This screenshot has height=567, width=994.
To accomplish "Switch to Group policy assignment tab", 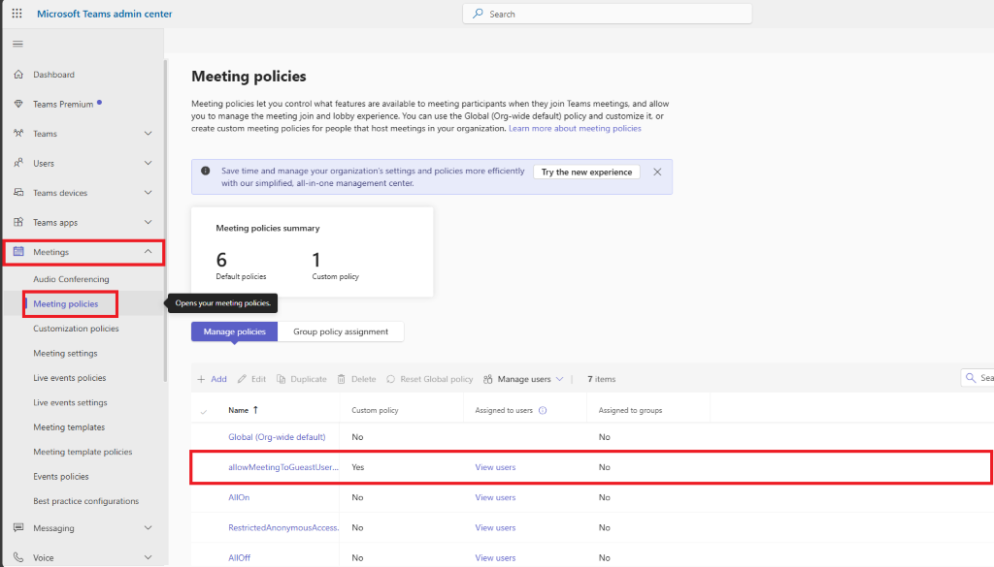I will [341, 331].
